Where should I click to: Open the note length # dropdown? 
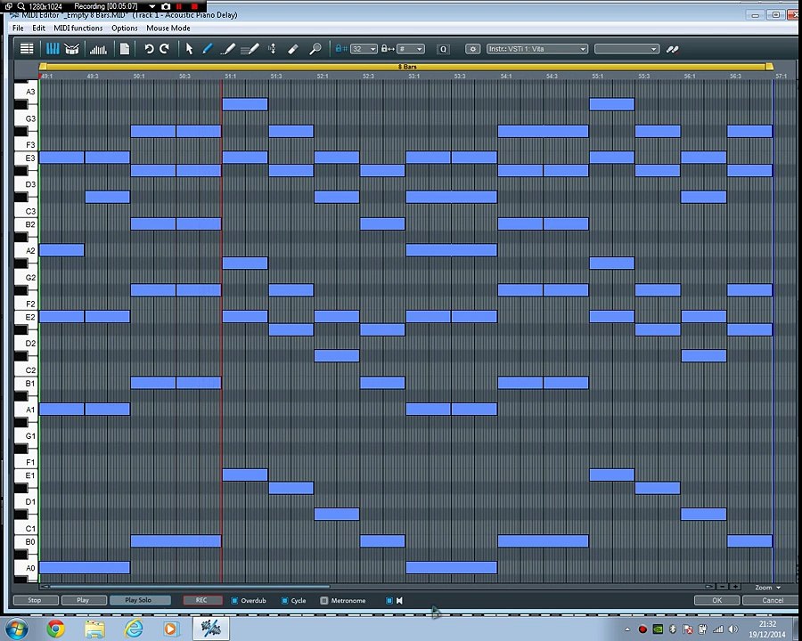point(411,49)
